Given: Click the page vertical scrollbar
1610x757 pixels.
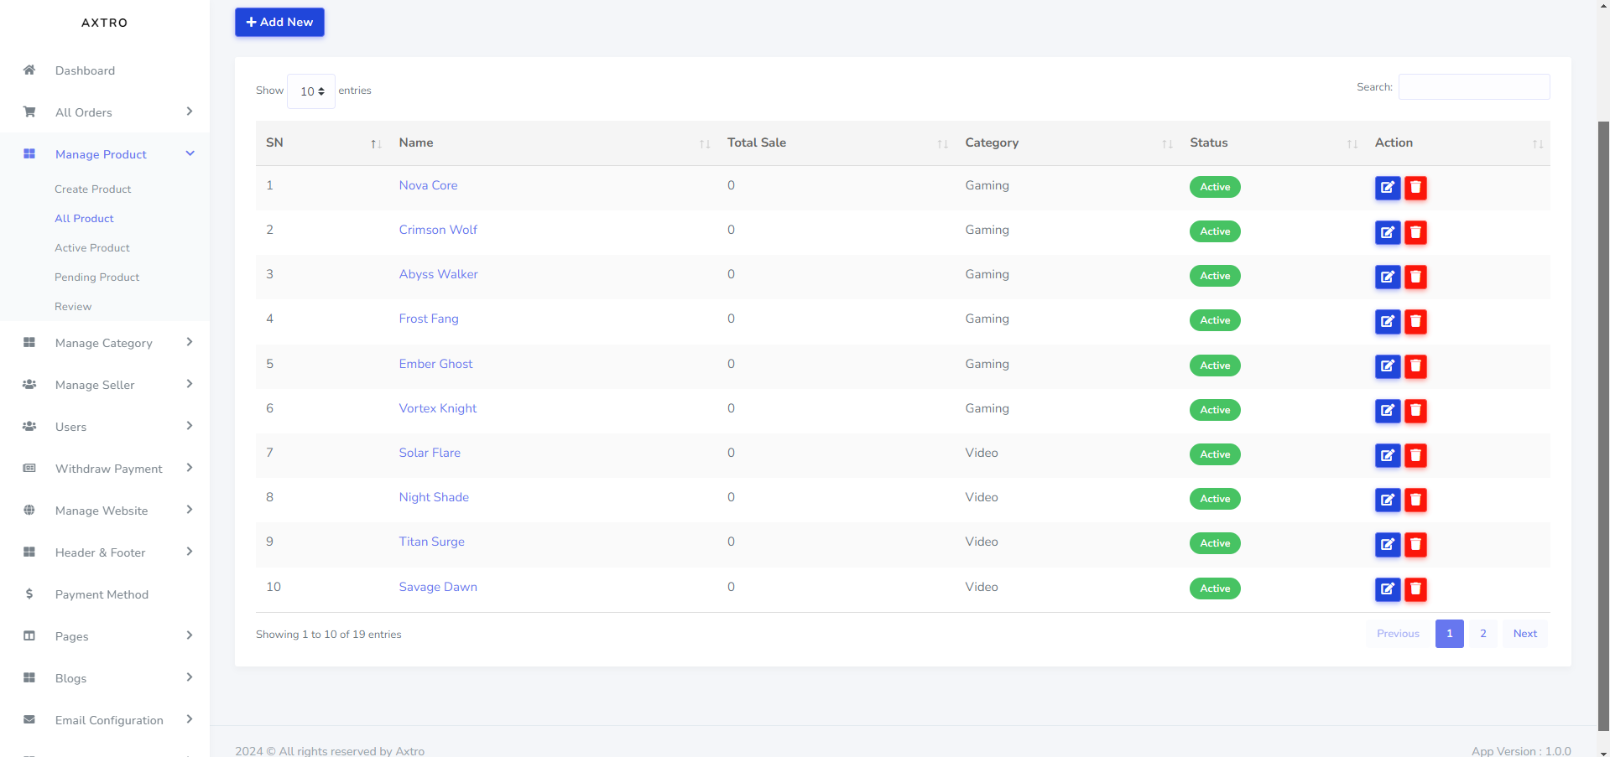Looking at the screenshot, I should point(1603,419).
